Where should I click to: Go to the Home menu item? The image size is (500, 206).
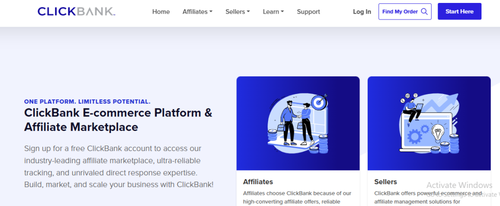(161, 12)
